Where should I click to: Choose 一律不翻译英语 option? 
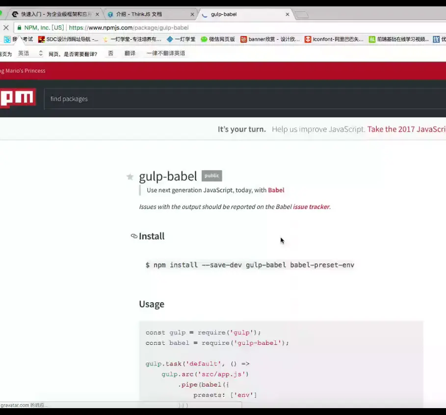166,53
